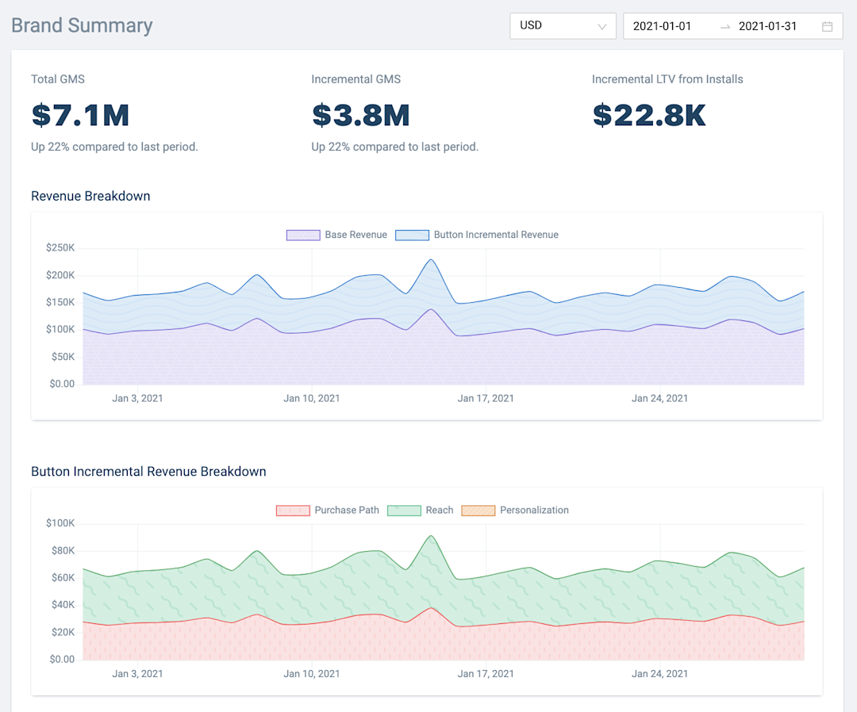Click the peak of the Reach area line
This screenshot has height=712, width=857.
pyautogui.click(x=431, y=536)
